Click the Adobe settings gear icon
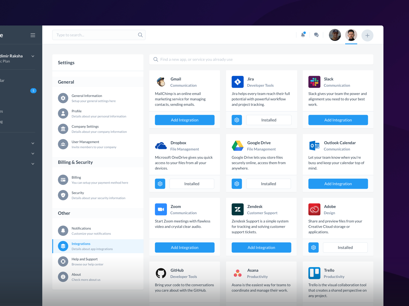The image size is (409, 306). [x=313, y=247]
